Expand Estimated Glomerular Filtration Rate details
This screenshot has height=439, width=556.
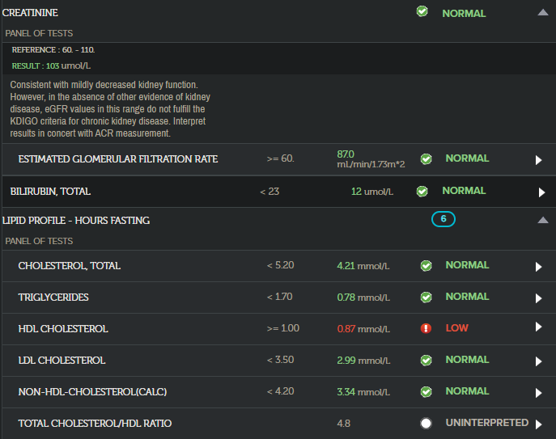click(x=539, y=160)
